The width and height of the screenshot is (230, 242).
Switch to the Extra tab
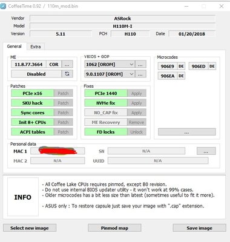click(36, 47)
